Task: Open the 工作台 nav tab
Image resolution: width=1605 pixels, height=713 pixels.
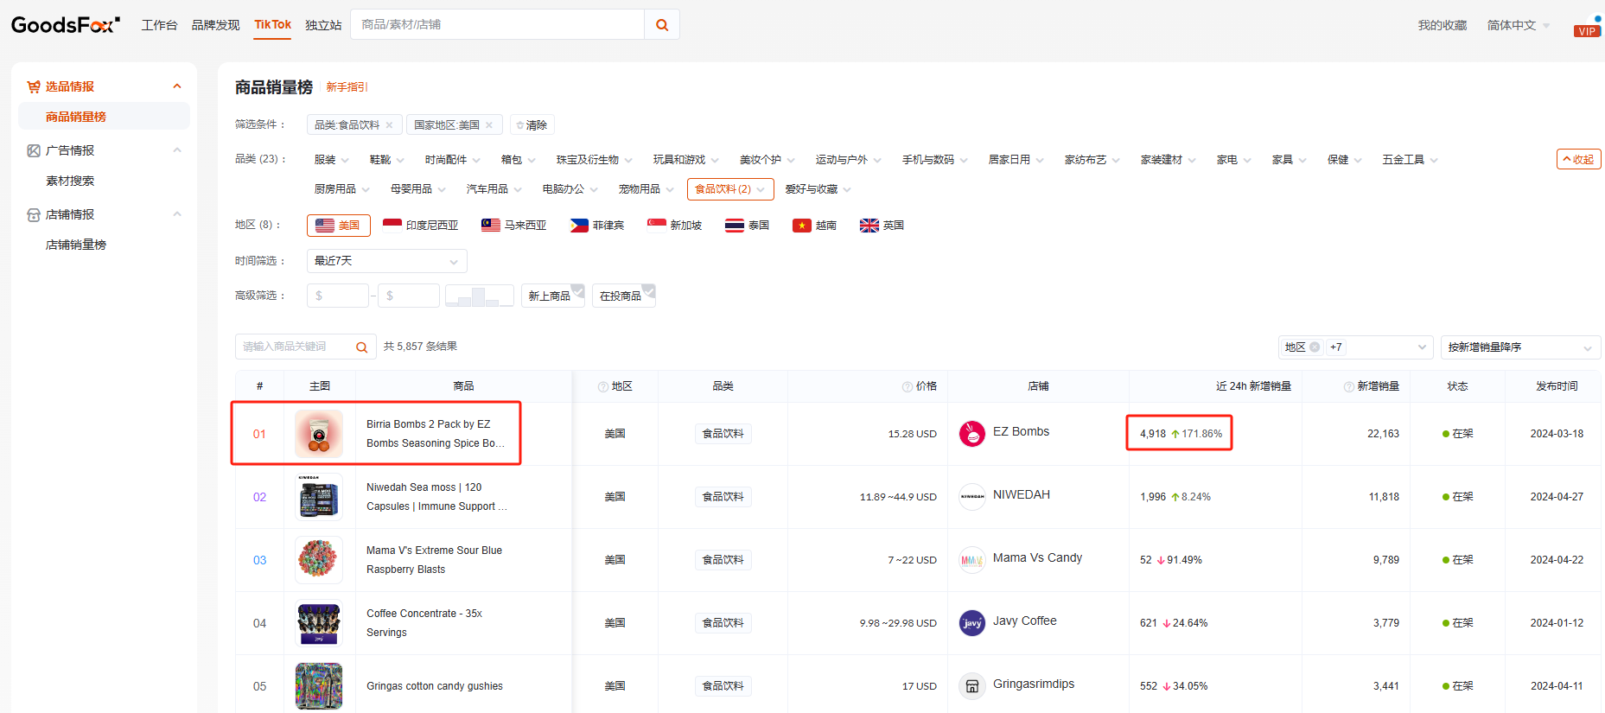Action: coord(160,26)
